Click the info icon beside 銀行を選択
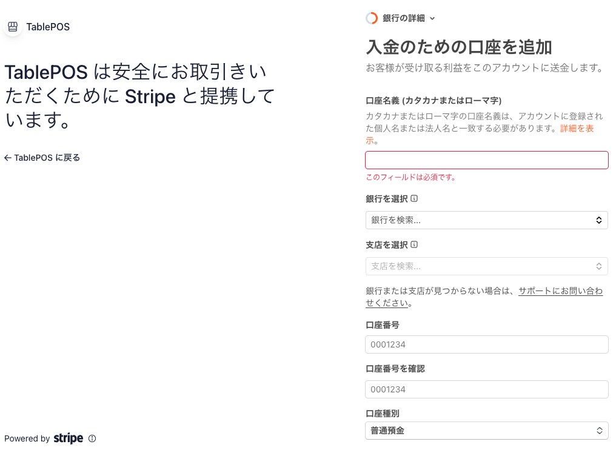The width and height of the screenshot is (616, 450). pos(414,198)
